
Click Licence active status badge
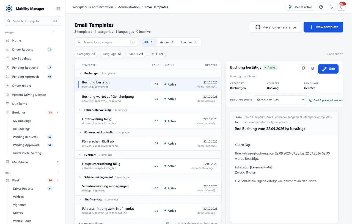[300, 7]
